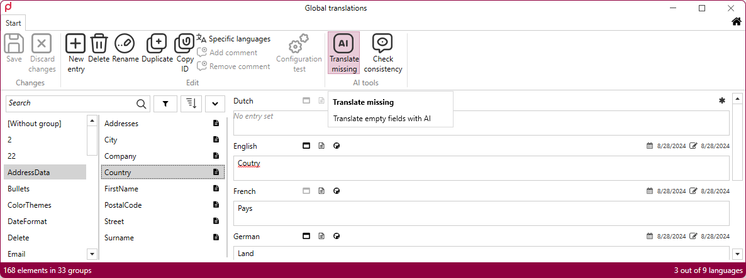Click the magnifier search icon

coord(142,104)
